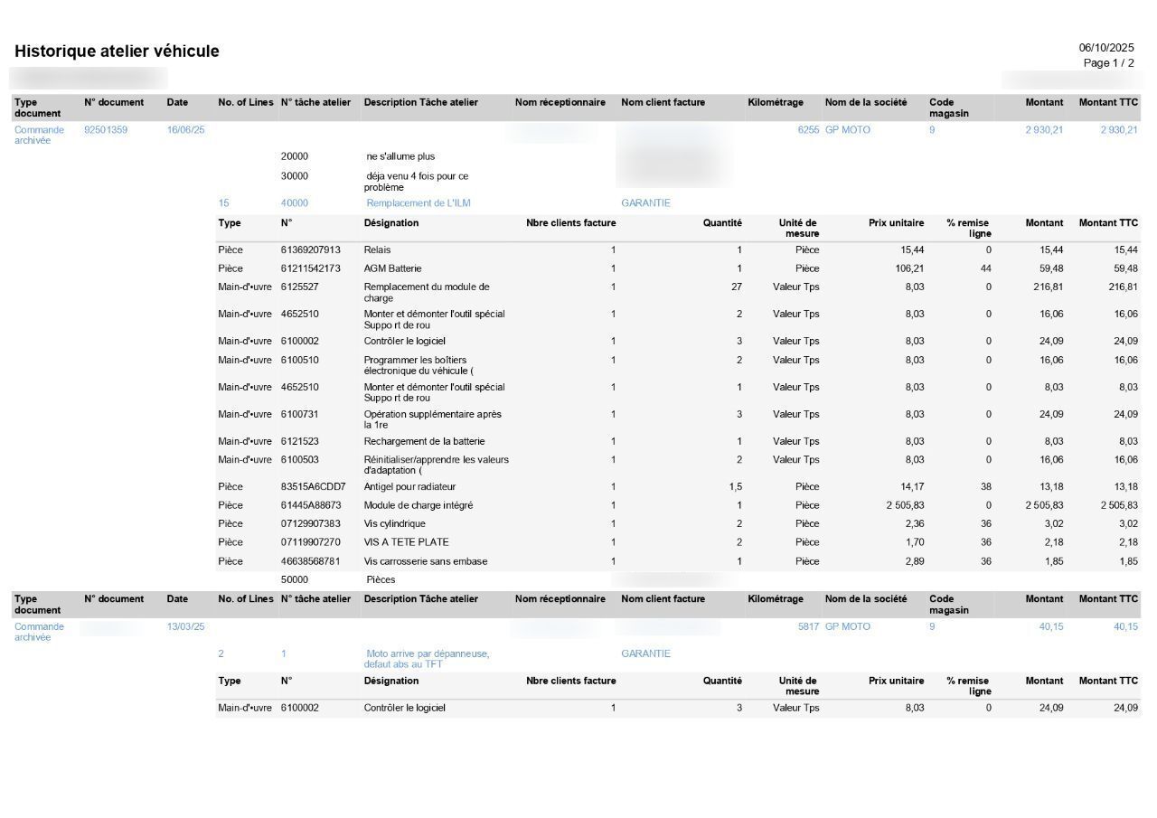Click part number 61445A88673
1157x818 pixels.
click(x=311, y=506)
